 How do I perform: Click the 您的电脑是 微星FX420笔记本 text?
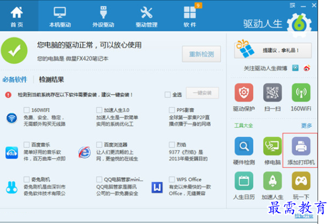73,59
